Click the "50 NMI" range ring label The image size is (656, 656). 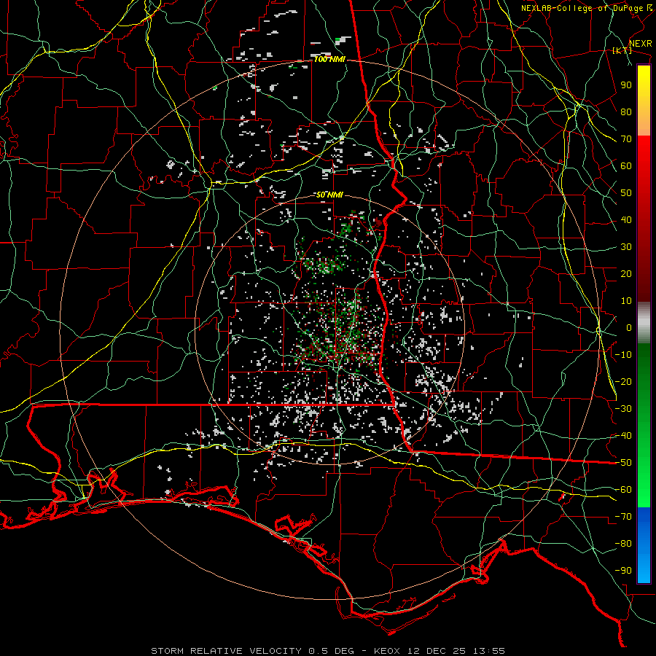click(x=329, y=195)
